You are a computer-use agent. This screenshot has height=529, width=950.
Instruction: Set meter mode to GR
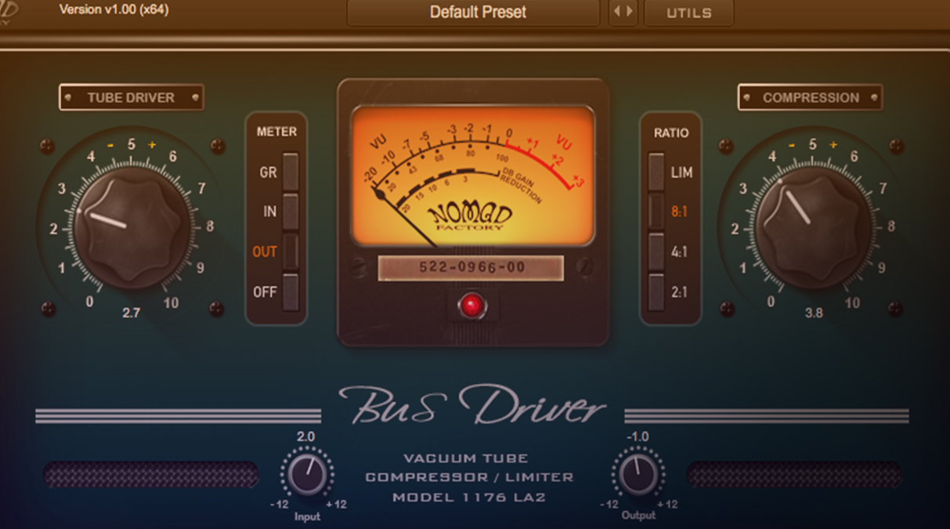click(290, 172)
